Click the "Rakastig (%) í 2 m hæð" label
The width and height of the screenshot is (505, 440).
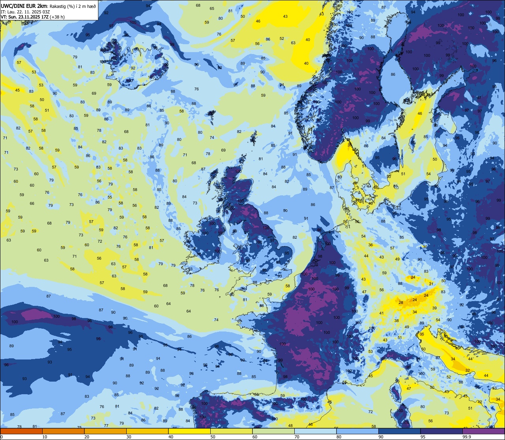[73, 6]
